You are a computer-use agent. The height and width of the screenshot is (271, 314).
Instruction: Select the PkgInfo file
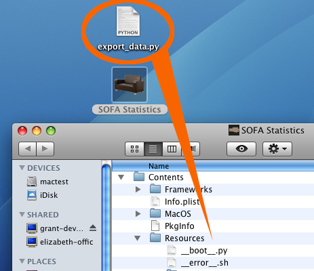pyautogui.click(x=172, y=226)
